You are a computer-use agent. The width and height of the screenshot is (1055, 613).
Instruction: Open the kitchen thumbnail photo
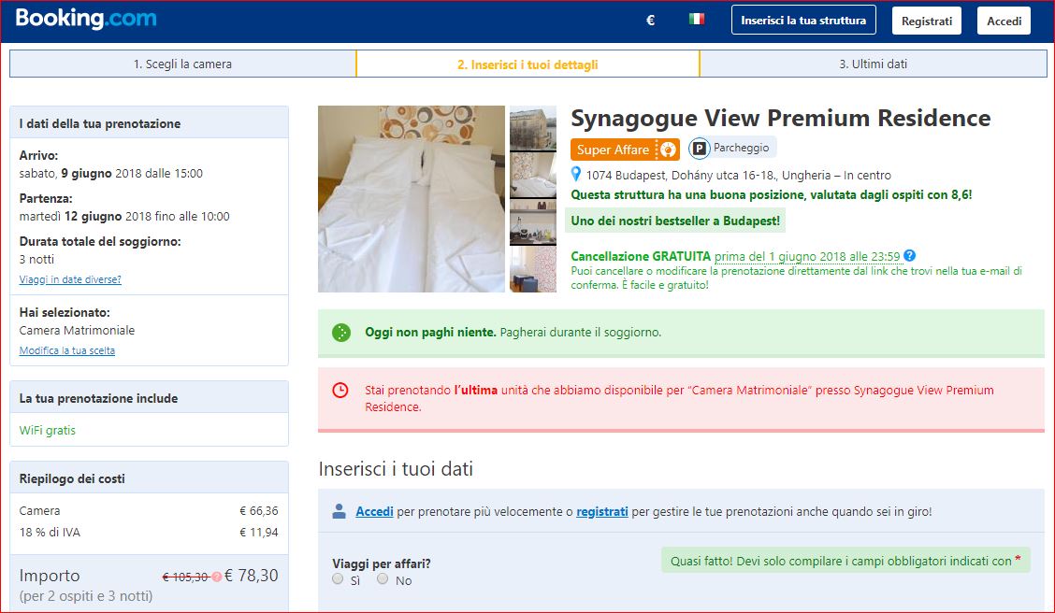coord(533,221)
